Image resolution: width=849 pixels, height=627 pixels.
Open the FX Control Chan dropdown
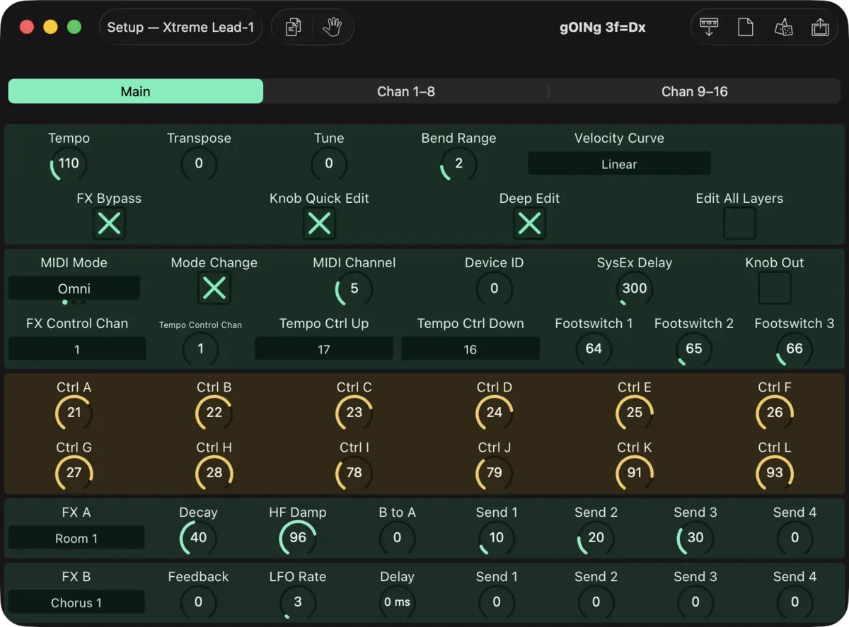pyautogui.click(x=77, y=348)
